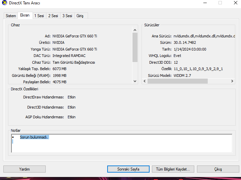Click Sürücüler scroll left arrow
241x180 pixels.
[x=145, y=81]
